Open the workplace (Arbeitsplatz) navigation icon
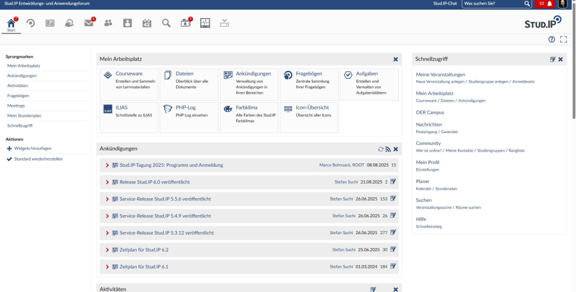Image resolution: width=576 pixels, height=292 pixels. tap(50, 23)
